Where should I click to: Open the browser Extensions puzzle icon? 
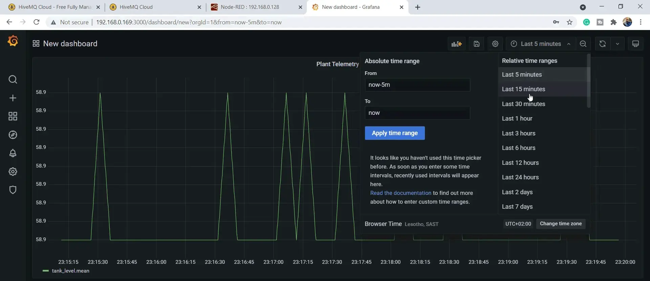(613, 22)
